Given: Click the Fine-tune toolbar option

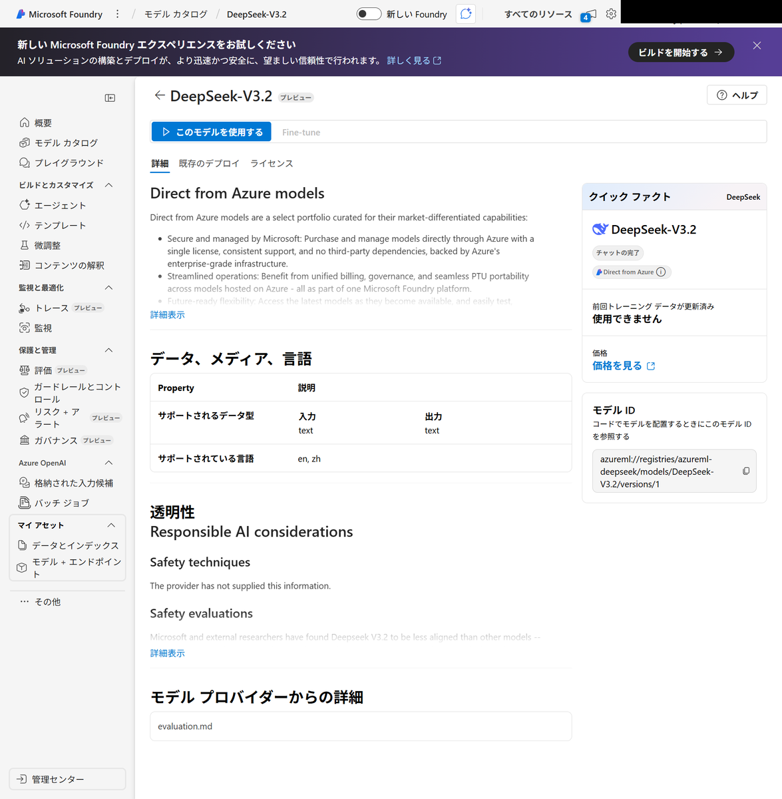Looking at the screenshot, I should tap(301, 132).
